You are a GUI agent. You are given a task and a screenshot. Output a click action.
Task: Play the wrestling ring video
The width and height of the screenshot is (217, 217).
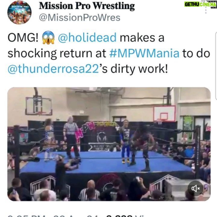tap(109, 144)
